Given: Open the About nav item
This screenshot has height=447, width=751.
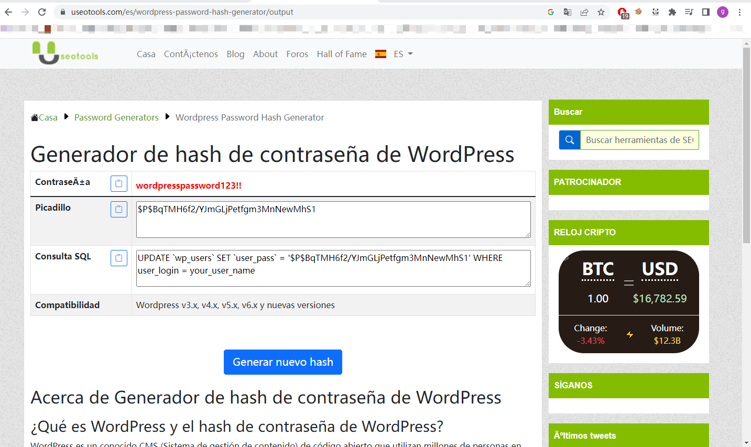Looking at the screenshot, I should click(x=265, y=54).
